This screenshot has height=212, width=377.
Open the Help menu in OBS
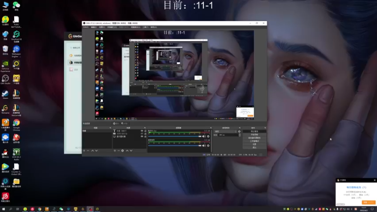coord(154,27)
